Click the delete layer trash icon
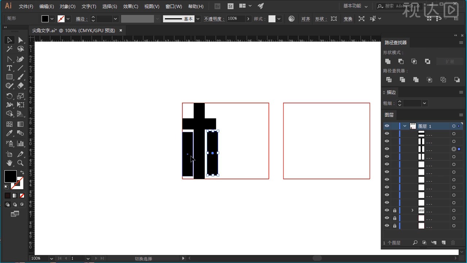 click(x=453, y=243)
